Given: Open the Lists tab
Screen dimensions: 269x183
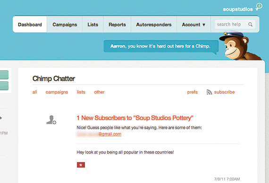Looking at the screenshot, I should pyautogui.click(x=93, y=25).
